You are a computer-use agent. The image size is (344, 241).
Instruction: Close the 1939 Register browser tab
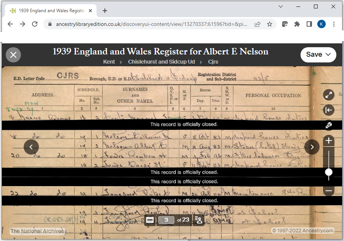[90, 11]
